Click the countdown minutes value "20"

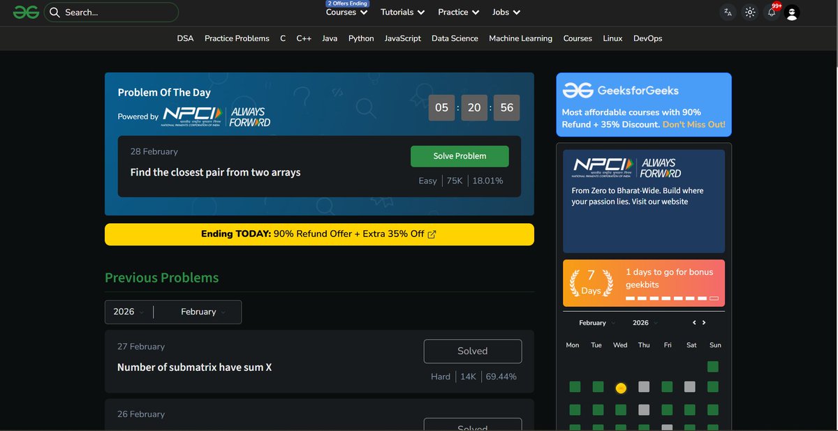pyautogui.click(x=474, y=107)
